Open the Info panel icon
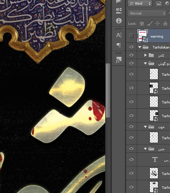 click(x=119, y=21)
